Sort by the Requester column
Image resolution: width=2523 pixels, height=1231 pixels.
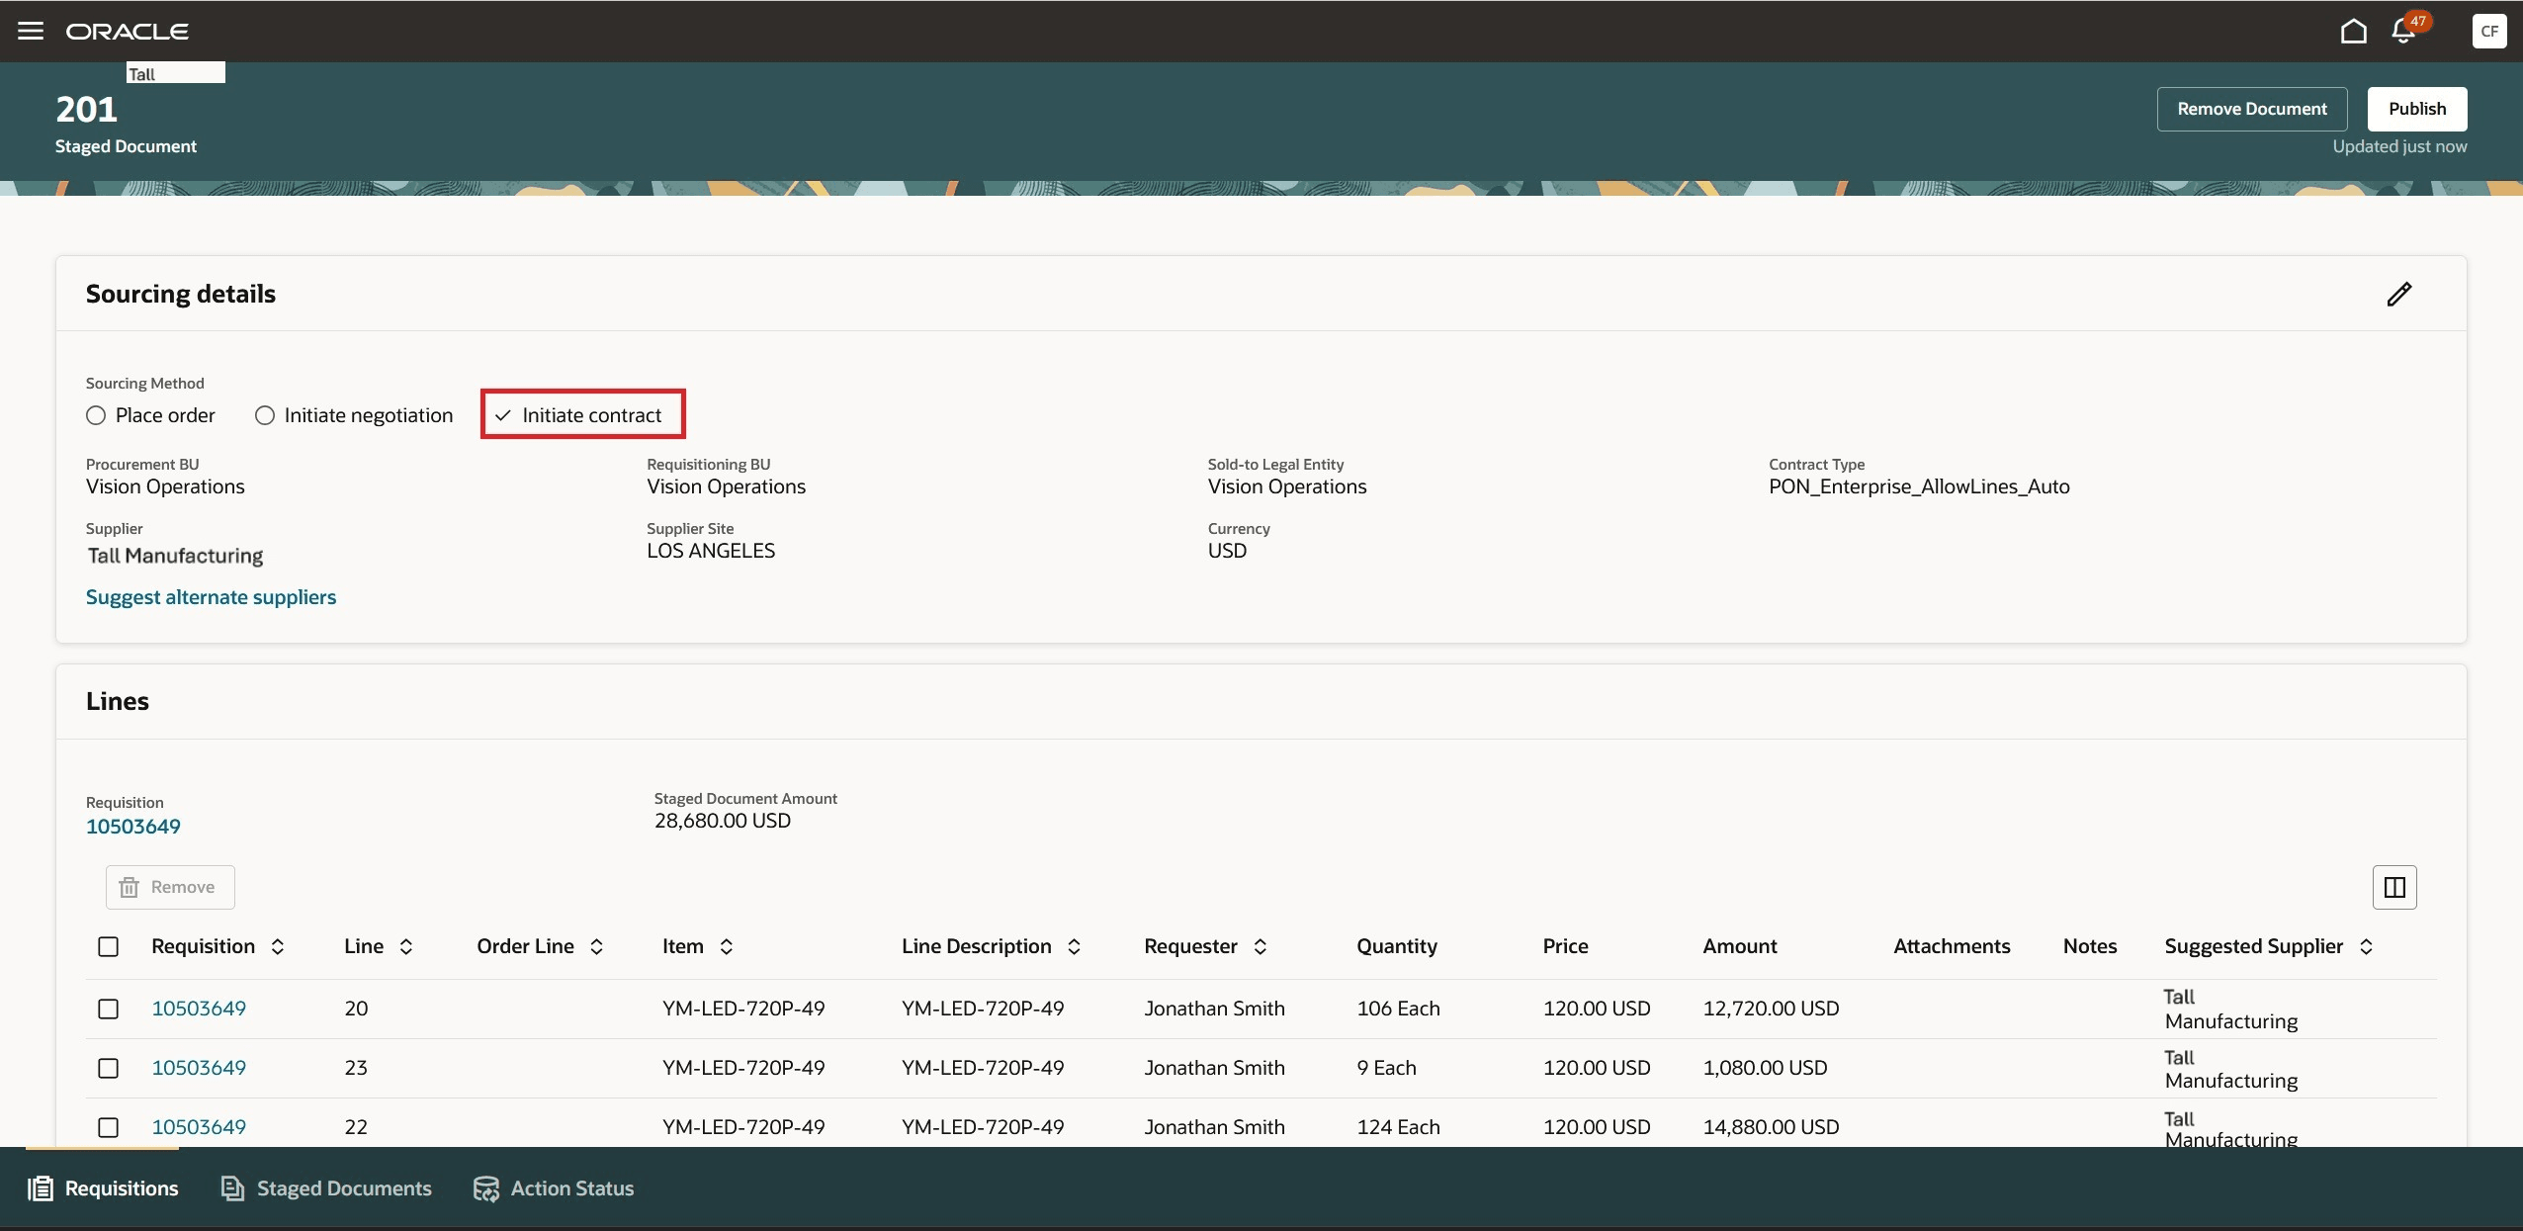(x=1261, y=946)
